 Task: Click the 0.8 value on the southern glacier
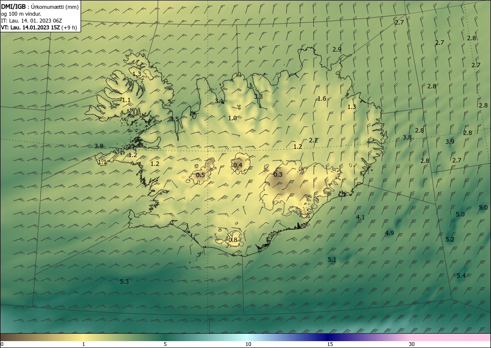(x=233, y=240)
